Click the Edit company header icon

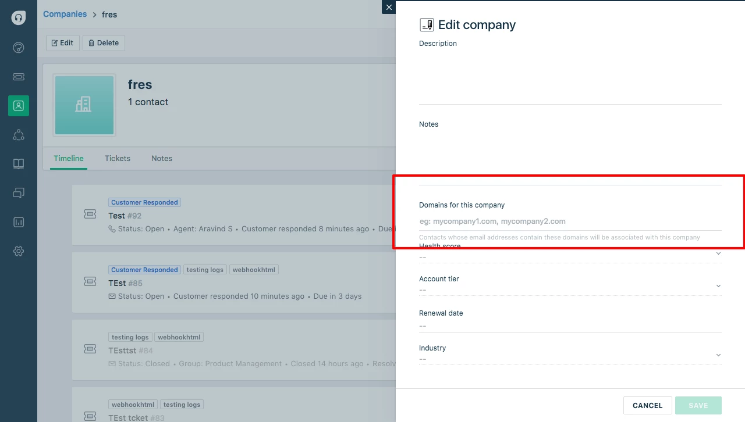pos(427,24)
